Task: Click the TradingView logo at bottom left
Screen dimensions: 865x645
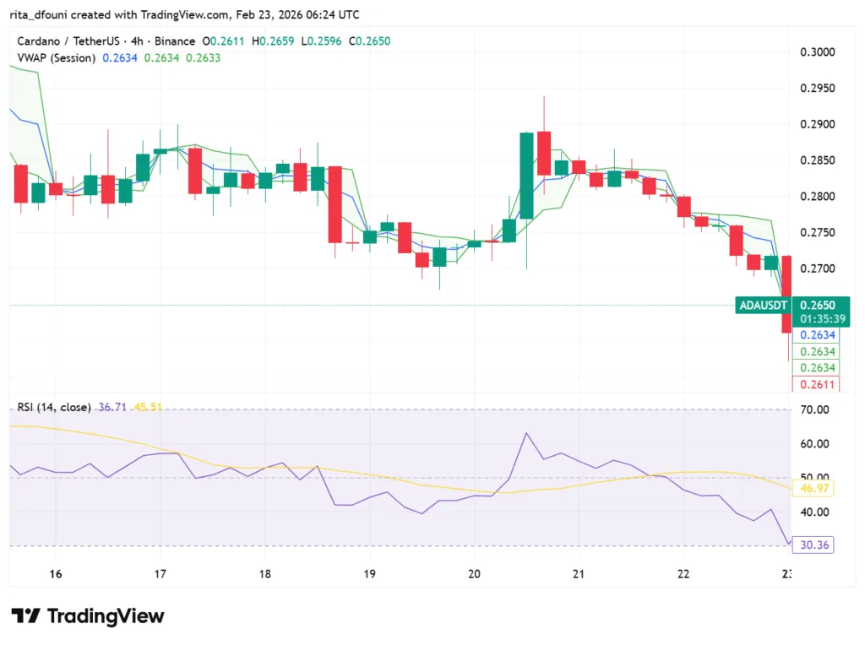Action: click(x=84, y=616)
